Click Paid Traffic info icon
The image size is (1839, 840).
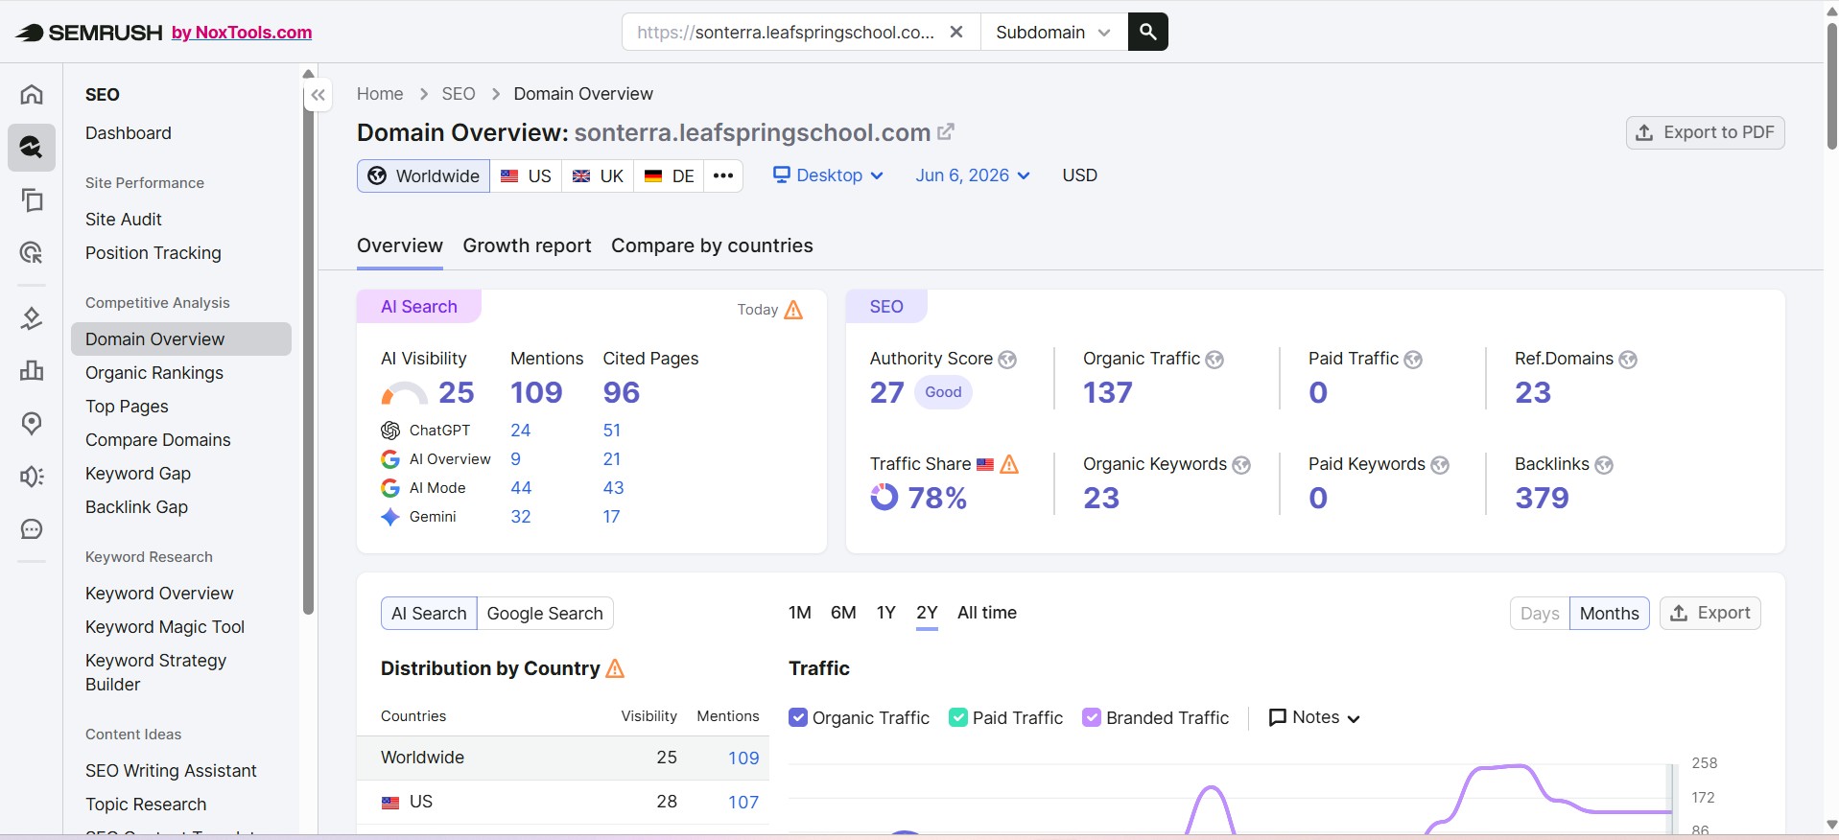tap(1413, 360)
